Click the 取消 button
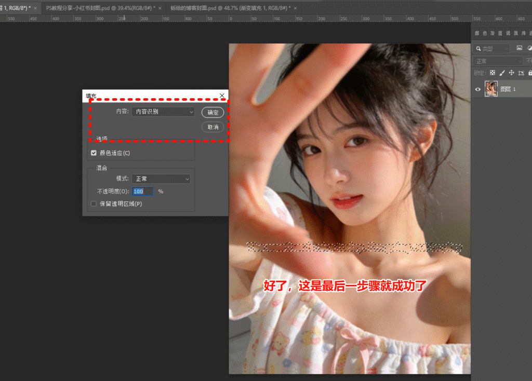The height and width of the screenshot is (381, 532). pos(212,127)
